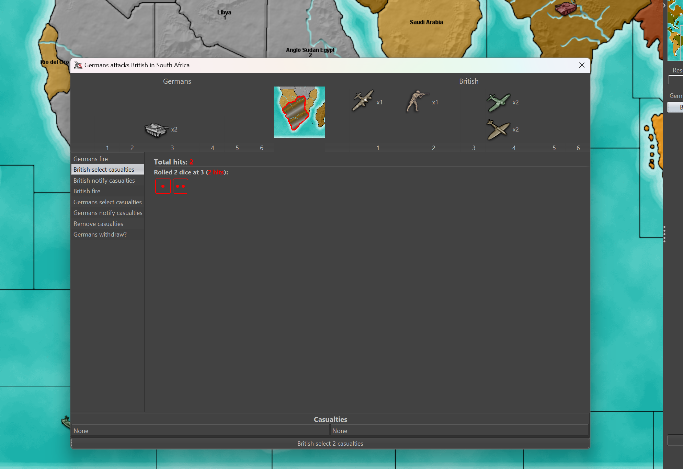Select the 'British select casualties' step

click(107, 170)
